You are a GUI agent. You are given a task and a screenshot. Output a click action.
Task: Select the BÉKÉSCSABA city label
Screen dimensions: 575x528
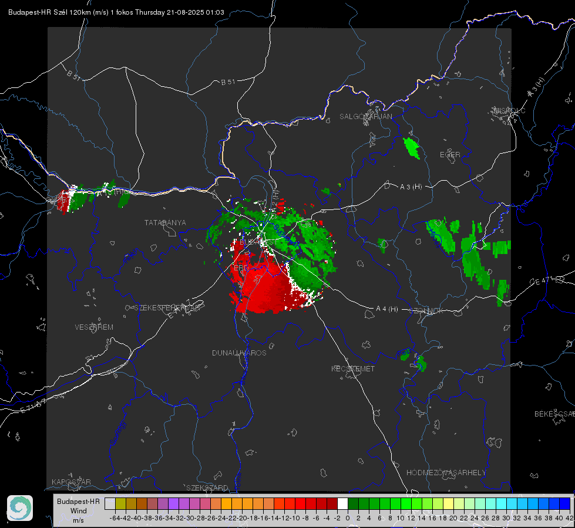pyautogui.click(x=554, y=414)
